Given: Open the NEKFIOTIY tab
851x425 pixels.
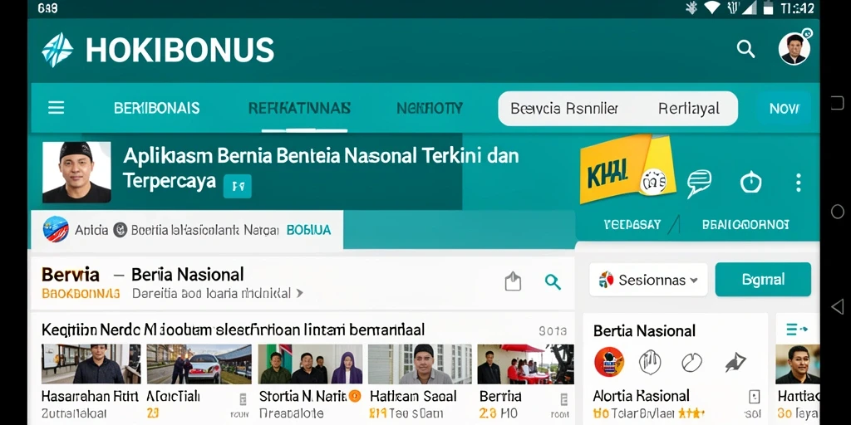Looking at the screenshot, I should (430, 108).
